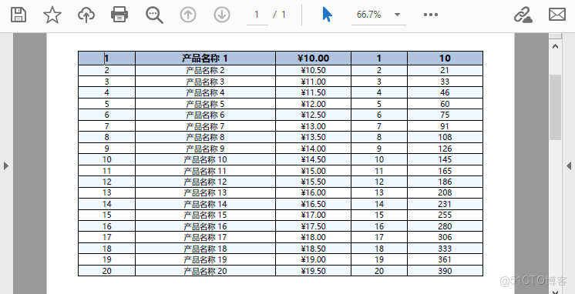Expand the right tools pane
This screenshot has width=575, height=294.
tap(569, 165)
